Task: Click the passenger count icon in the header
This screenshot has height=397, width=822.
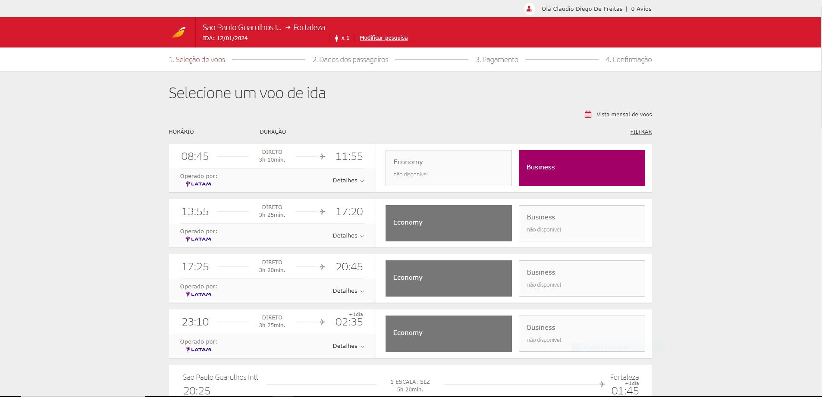Action: point(337,38)
